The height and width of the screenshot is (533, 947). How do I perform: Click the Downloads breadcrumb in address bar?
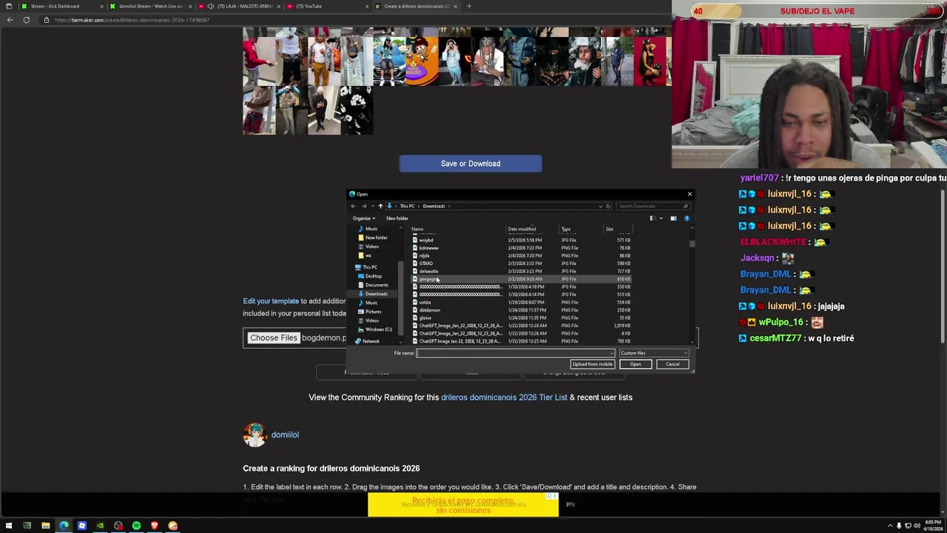point(434,206)
